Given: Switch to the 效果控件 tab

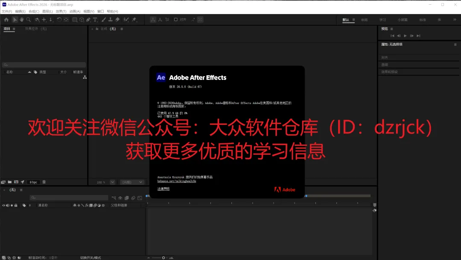Looking at the screenshot, I should click(36, 29).
